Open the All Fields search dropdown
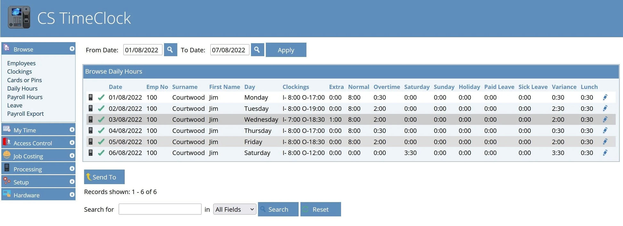The height and width of the screenshot is (226, 623). 235,209
